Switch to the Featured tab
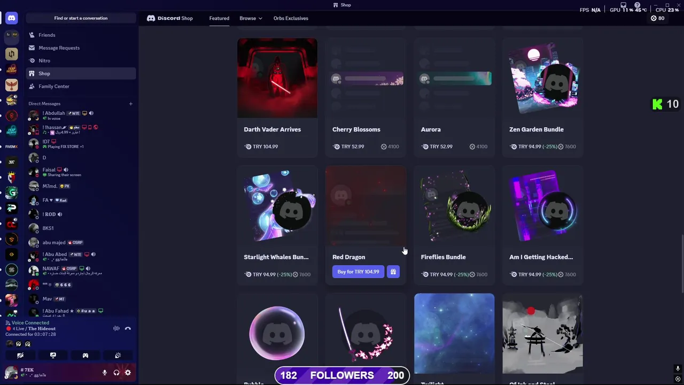The width and height of the screenshot is (684, 385). coord(219,18)
